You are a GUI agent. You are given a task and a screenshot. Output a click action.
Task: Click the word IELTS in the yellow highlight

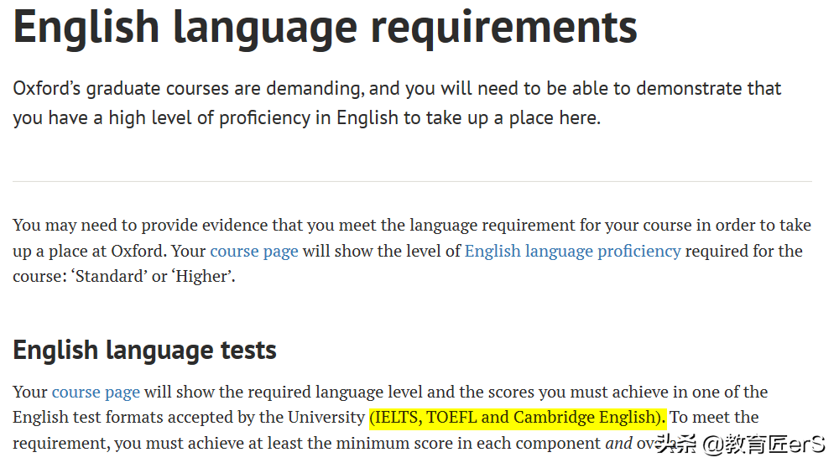tap(397, 417)
